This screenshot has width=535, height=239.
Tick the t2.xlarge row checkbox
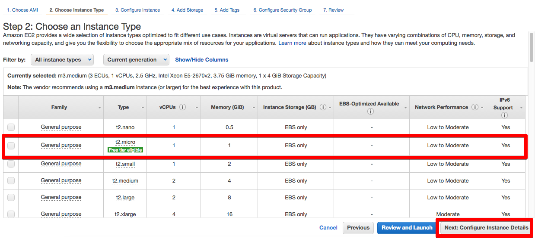click(x=11, y=214)
